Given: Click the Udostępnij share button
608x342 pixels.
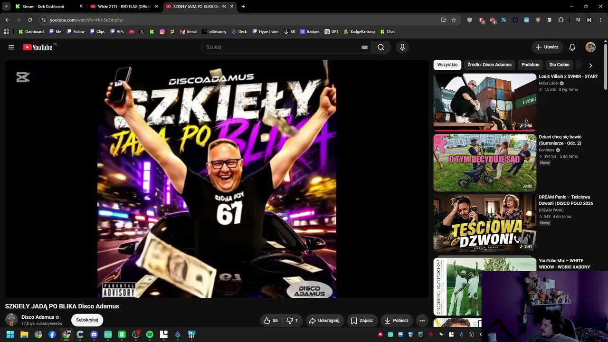Looking at the screenshot, I should 324,321.
